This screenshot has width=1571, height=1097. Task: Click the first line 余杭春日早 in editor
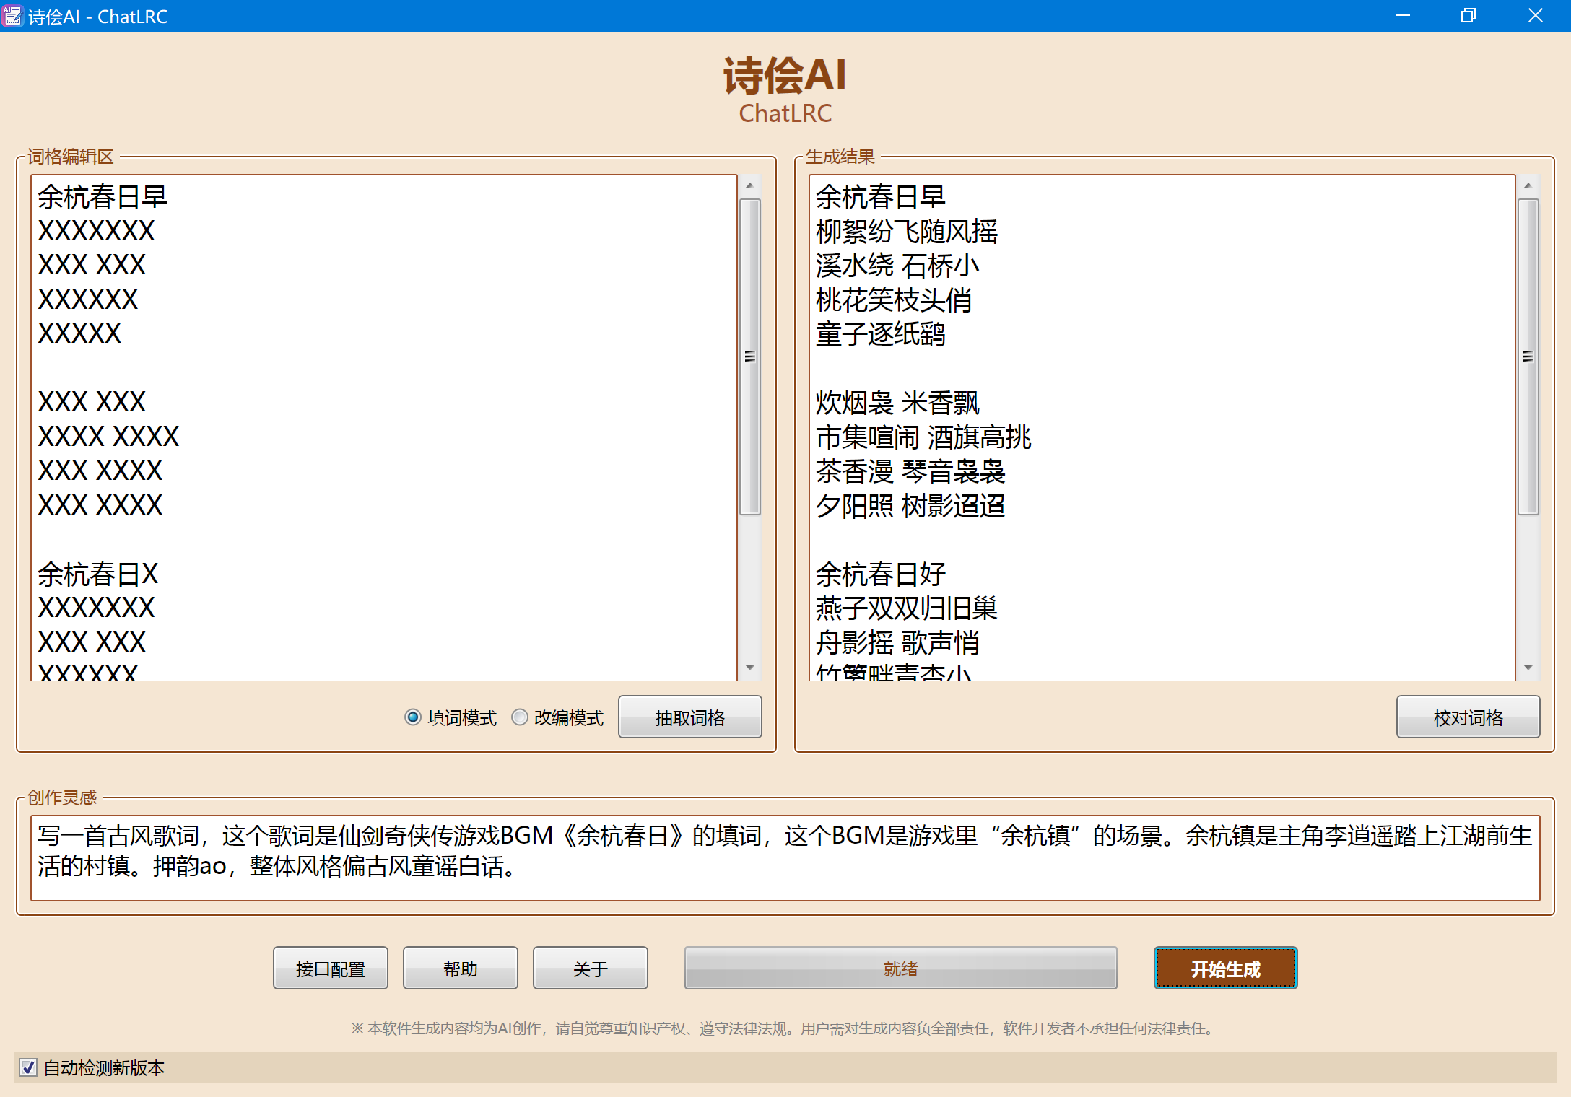(x=103, y=197)
